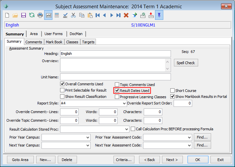The height and width of the screenshot is (167, 235).
Task: Open file with the folder toolbar icon
Action: pos(15,15)
